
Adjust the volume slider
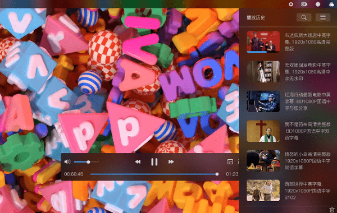86,162
